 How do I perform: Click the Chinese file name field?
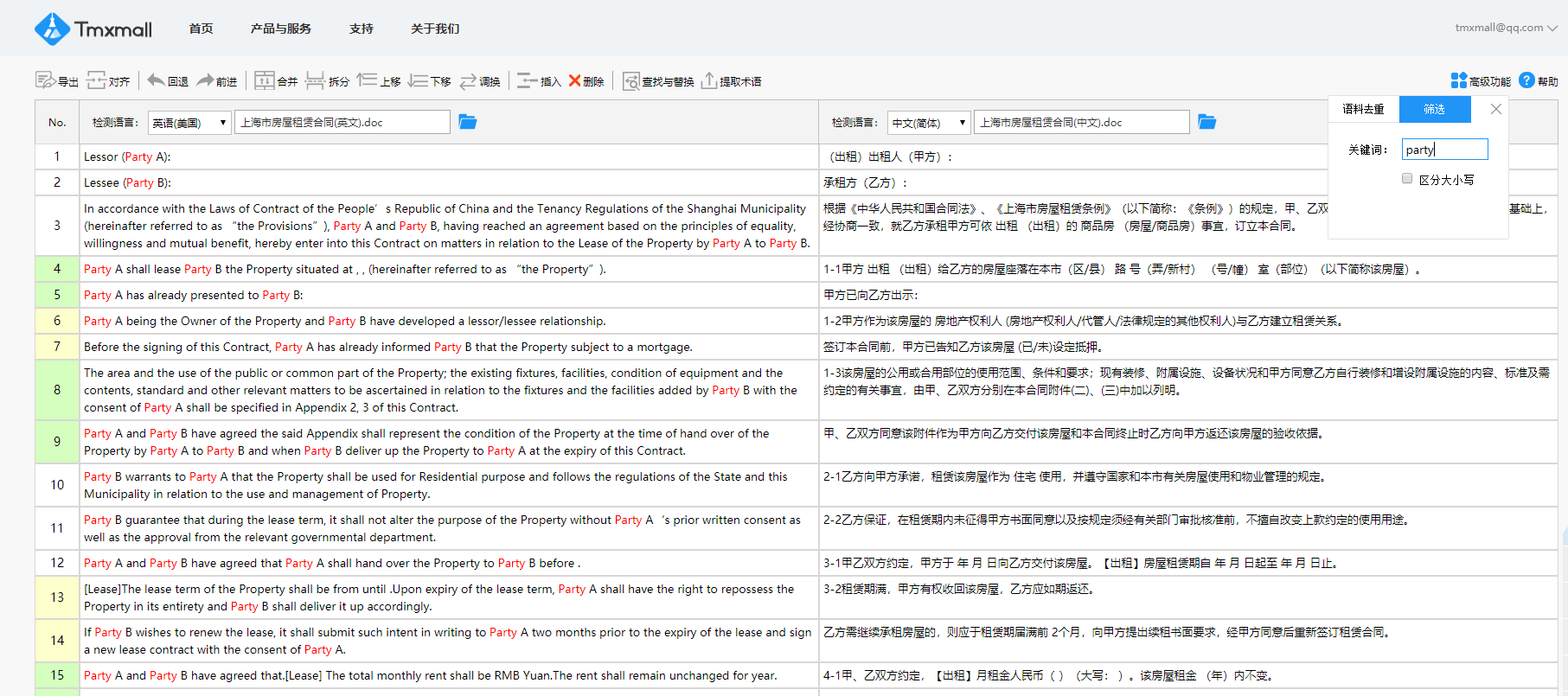click(x=1082, y=122)
